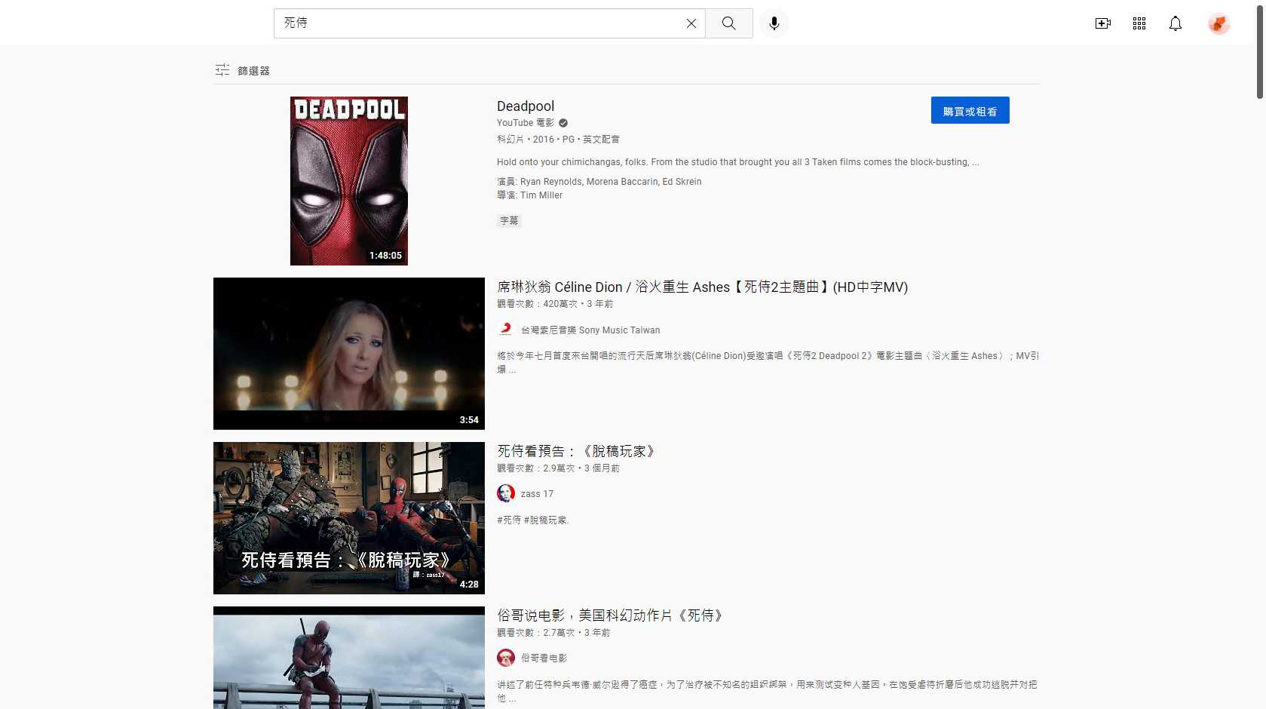The height and width of the screenshot is (709, 1266).
Task: Open the Deadpool movie title link
Action: click(x=525, y=106)
